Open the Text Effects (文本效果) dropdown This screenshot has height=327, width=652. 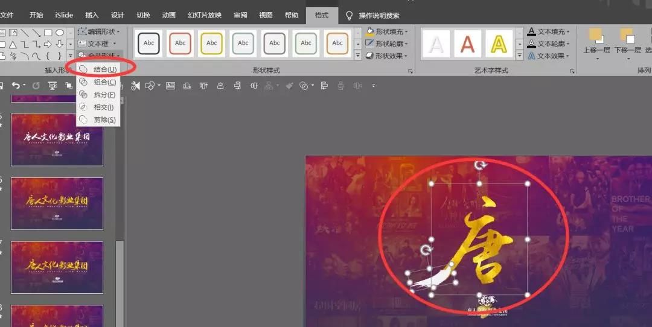[548, 56]
